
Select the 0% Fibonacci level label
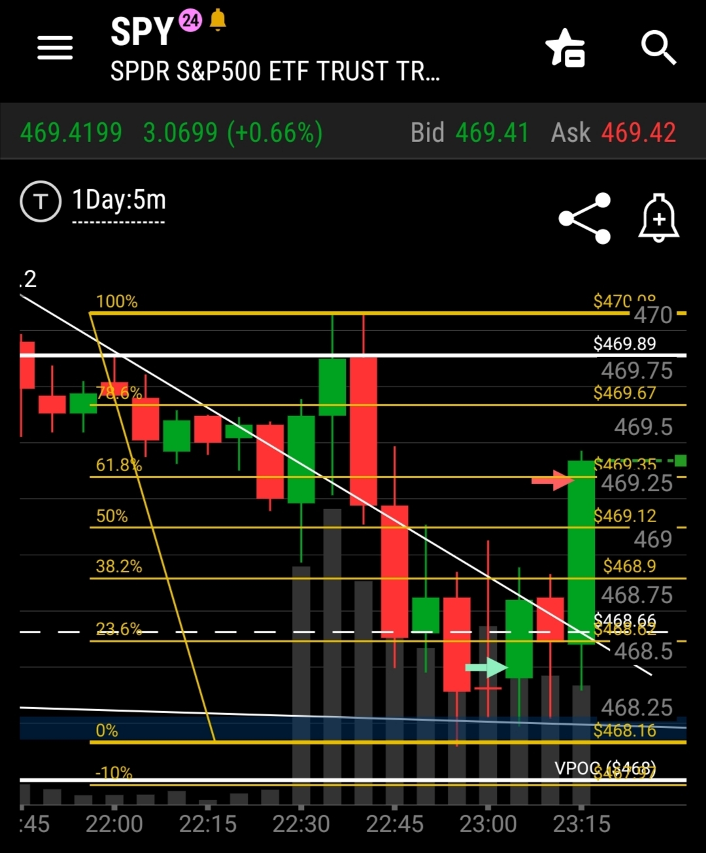click(107, 731)
